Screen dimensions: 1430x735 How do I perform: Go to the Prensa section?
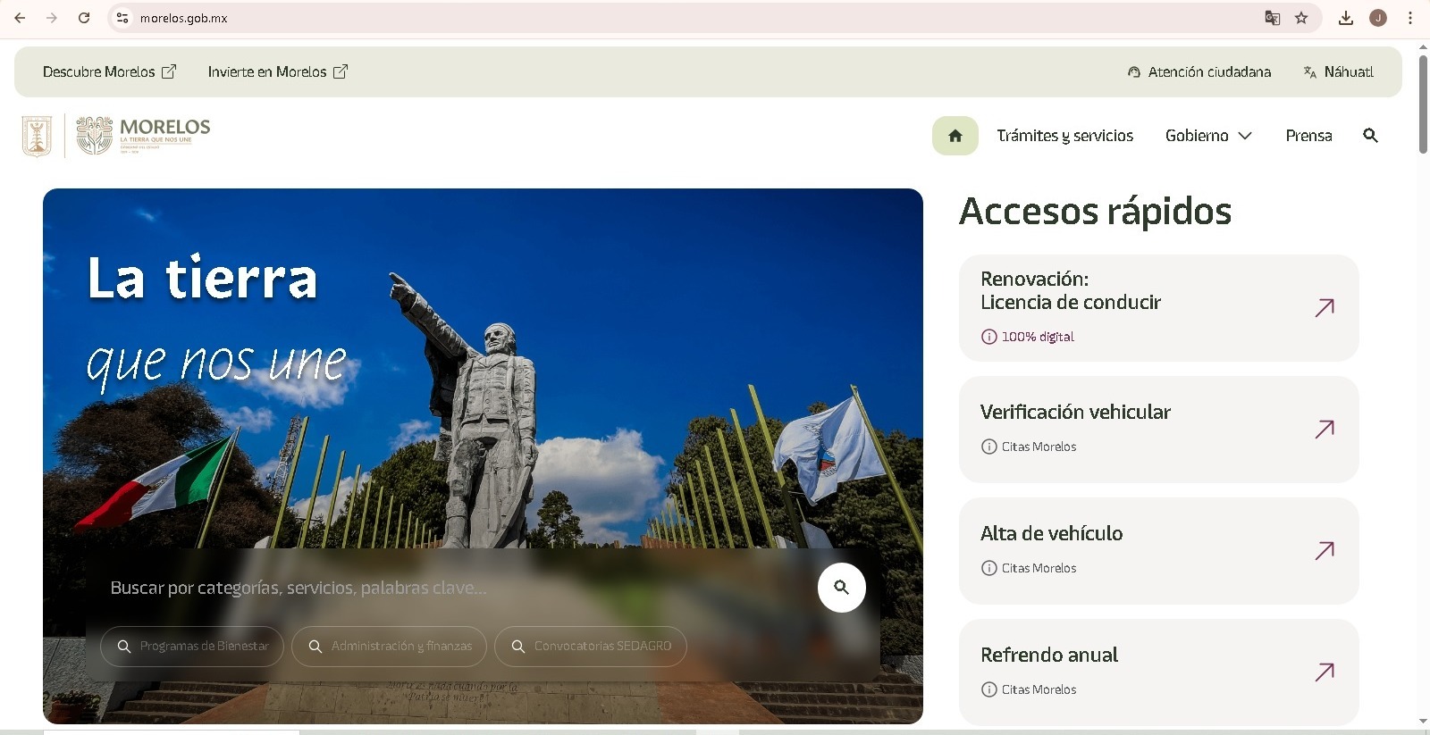(1308, 136)
